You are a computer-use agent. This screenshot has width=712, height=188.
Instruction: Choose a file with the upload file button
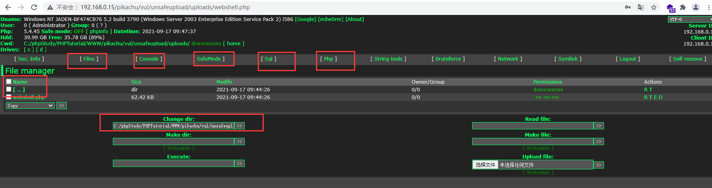click(485, 165)
